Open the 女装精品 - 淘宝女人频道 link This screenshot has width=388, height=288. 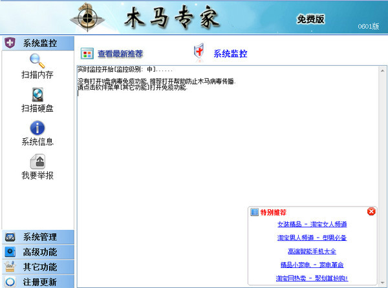pyautogui.click(x=312, y=224)
